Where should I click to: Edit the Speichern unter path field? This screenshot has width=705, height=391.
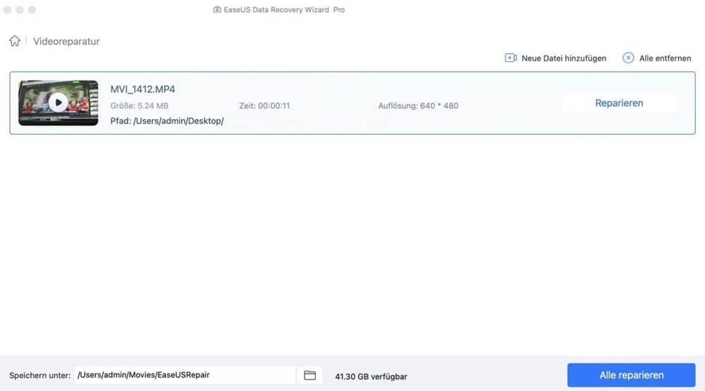[x=185, y=375]
